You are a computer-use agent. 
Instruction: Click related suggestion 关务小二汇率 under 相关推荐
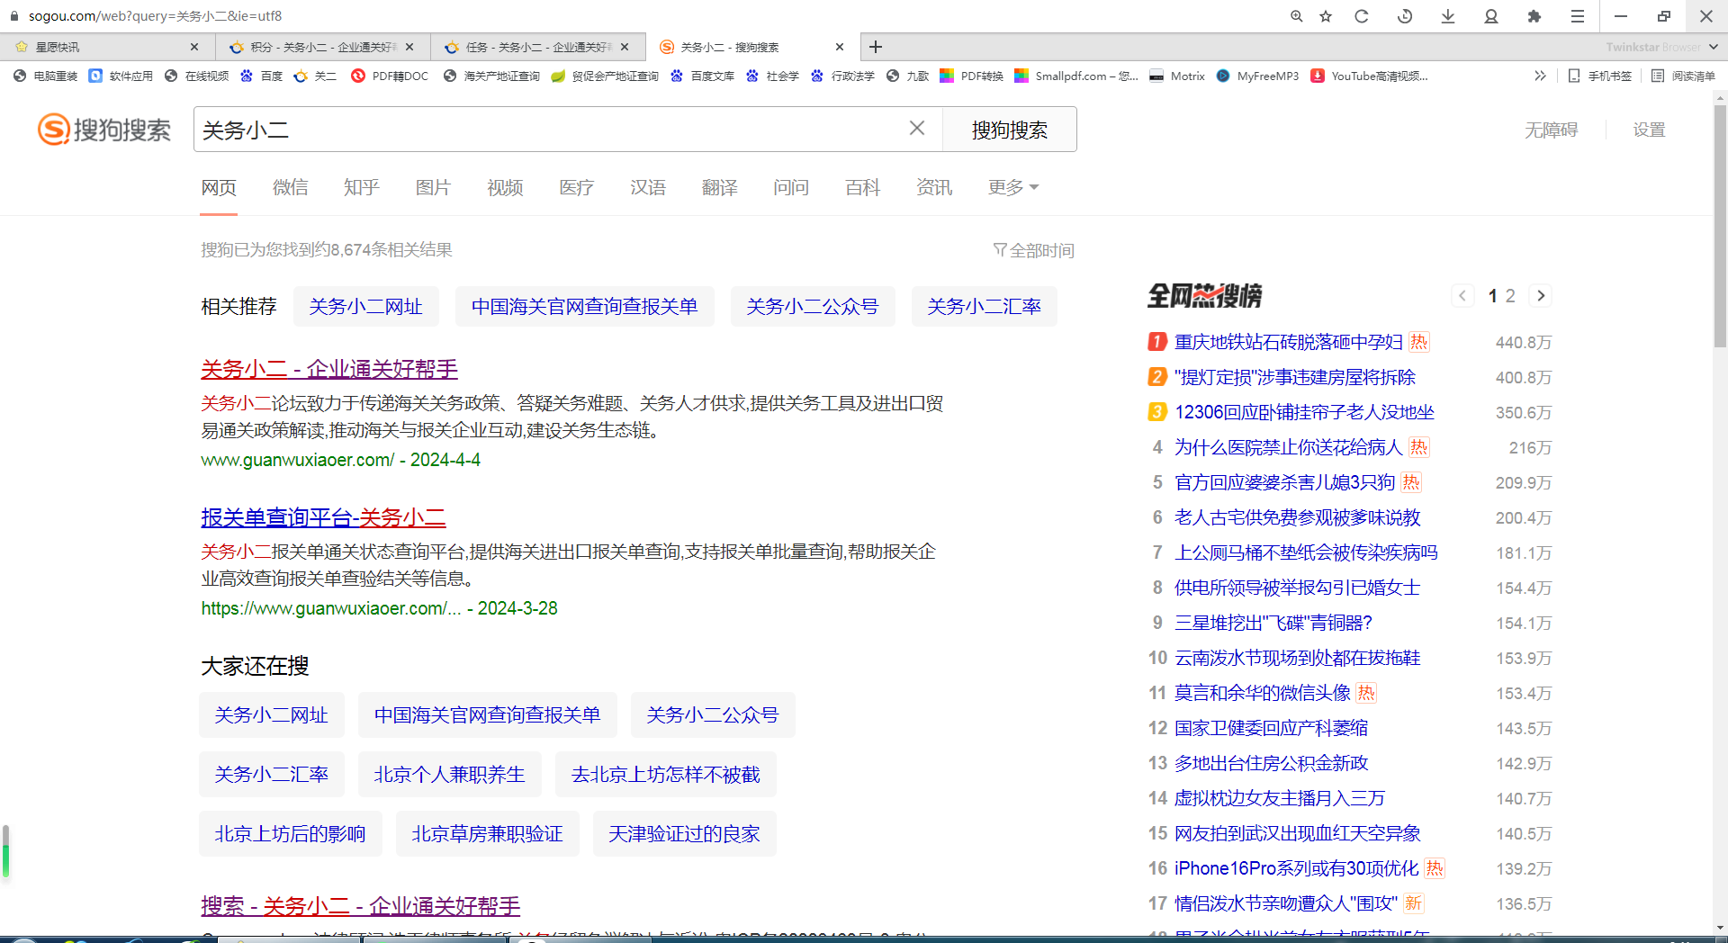[984, 307]
